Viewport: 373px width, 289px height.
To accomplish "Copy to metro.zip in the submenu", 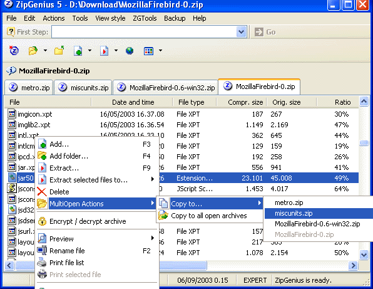I will (319, 202).
